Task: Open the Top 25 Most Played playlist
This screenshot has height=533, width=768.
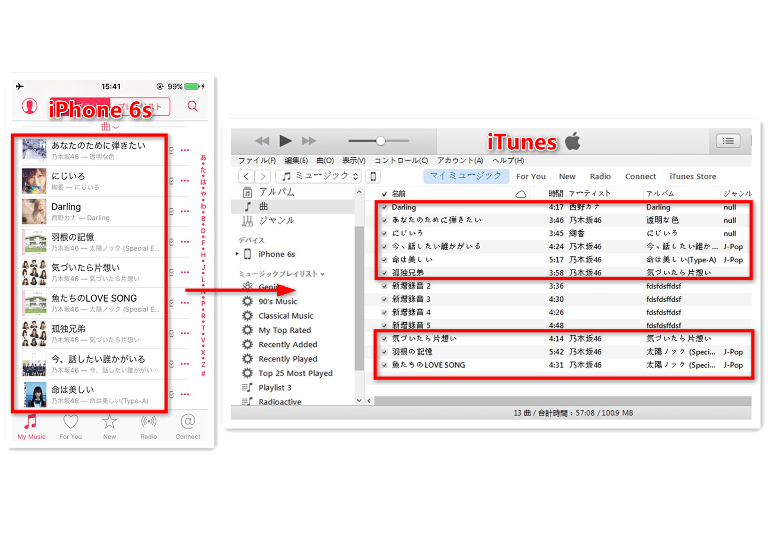Action: tap(295, 373)
